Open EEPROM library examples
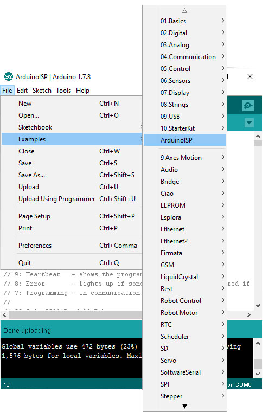Image resolution: width=263 pixels, height=412 pixels. 185,205
